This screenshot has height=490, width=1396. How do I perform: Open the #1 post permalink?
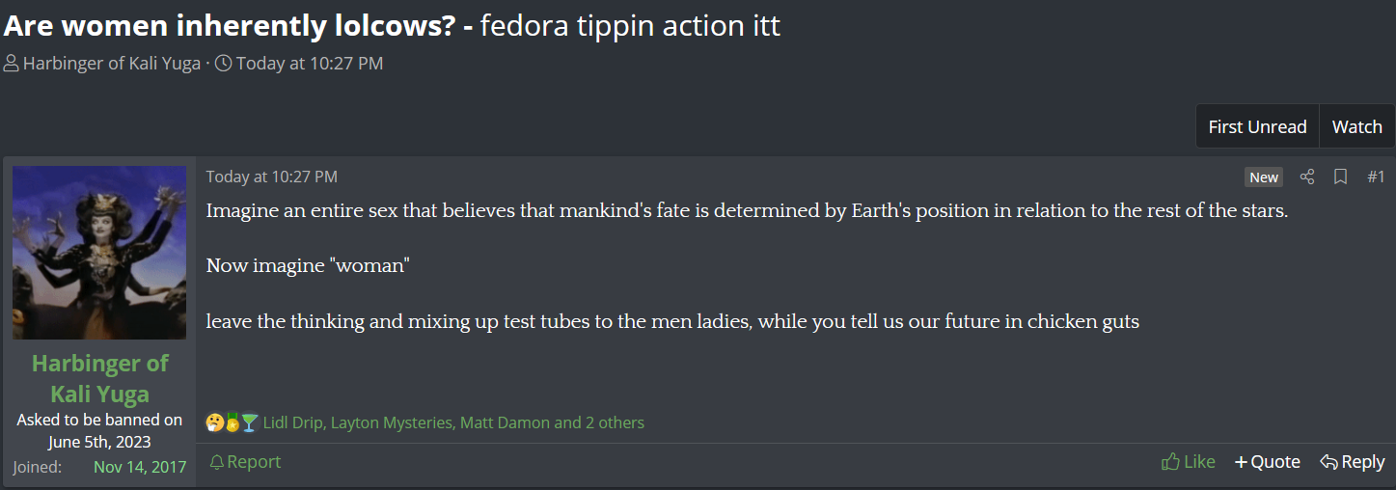click(x=1376, y=177)
